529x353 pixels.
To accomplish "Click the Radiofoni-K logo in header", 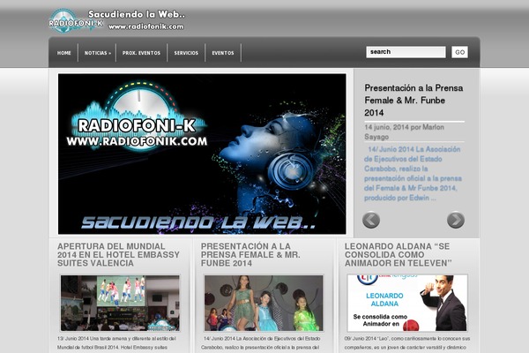I will [x=76, y=21].
